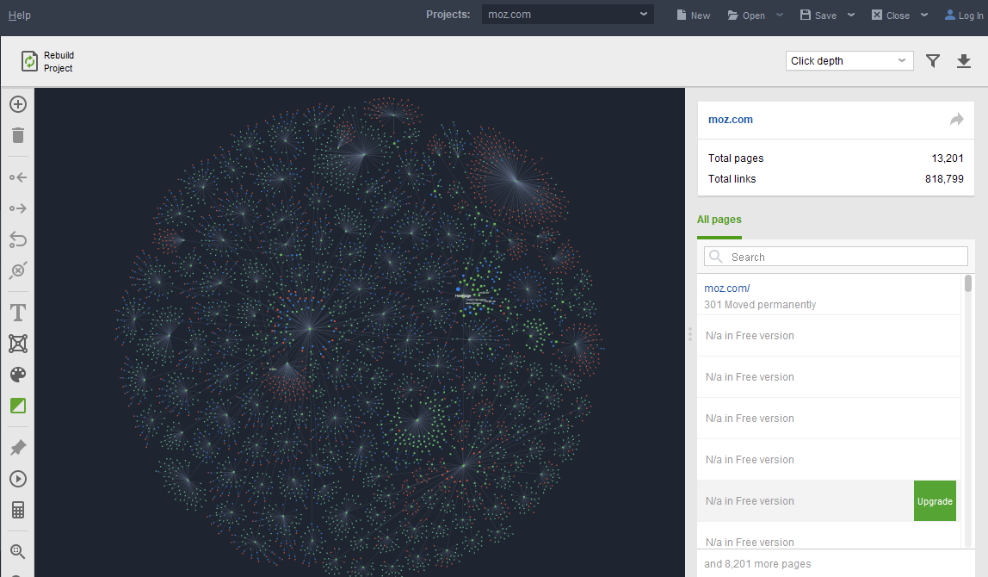The height and width of the screenshot is (577, 988).
Task: Select the outgoing links arrow icon
Action: [x=17, y=208]
